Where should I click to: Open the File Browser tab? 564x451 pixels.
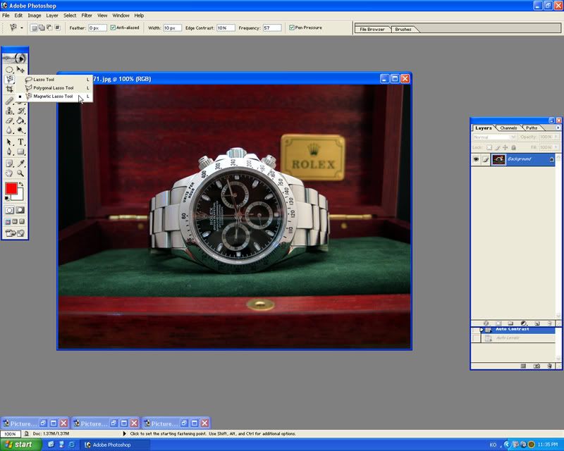coord(372,30)
